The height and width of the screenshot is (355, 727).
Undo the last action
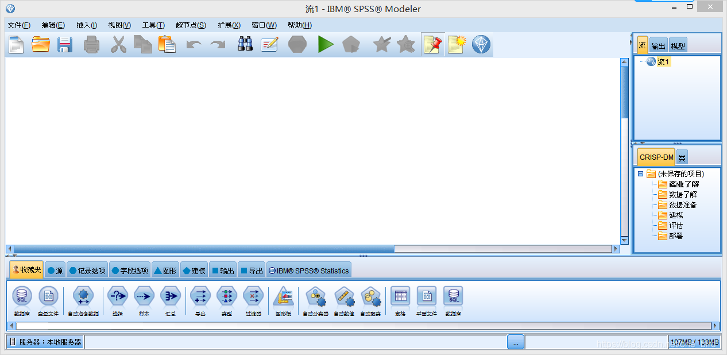tap(194, 44)
